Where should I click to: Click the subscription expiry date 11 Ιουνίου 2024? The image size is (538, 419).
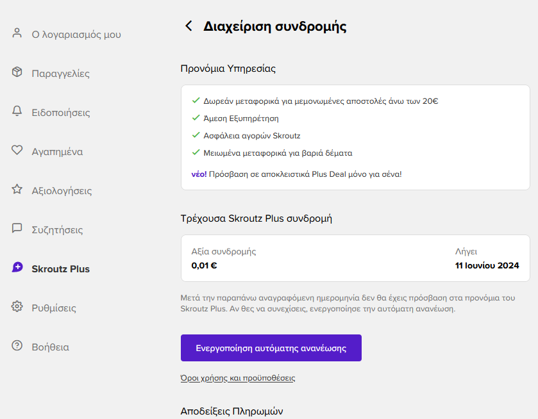487,266
